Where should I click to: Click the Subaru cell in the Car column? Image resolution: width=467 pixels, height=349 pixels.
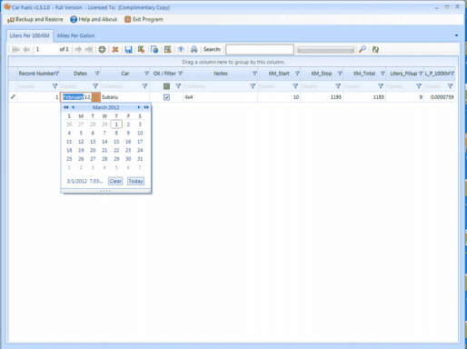tap(125, 97)
